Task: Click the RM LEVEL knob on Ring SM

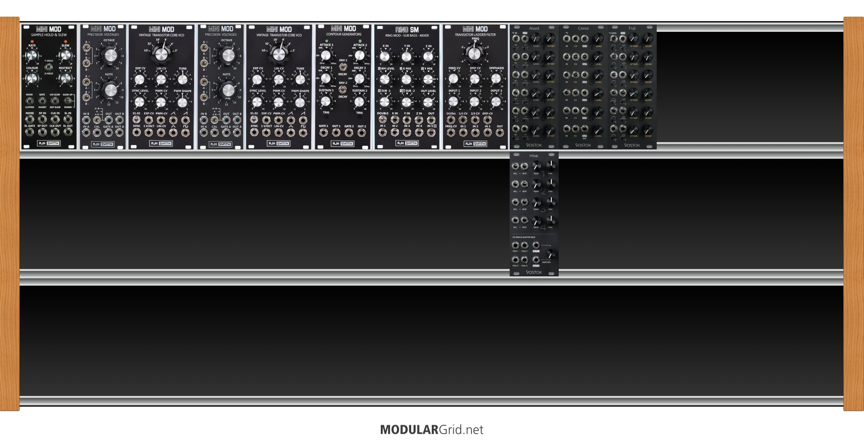Action: tap(385, 79)
